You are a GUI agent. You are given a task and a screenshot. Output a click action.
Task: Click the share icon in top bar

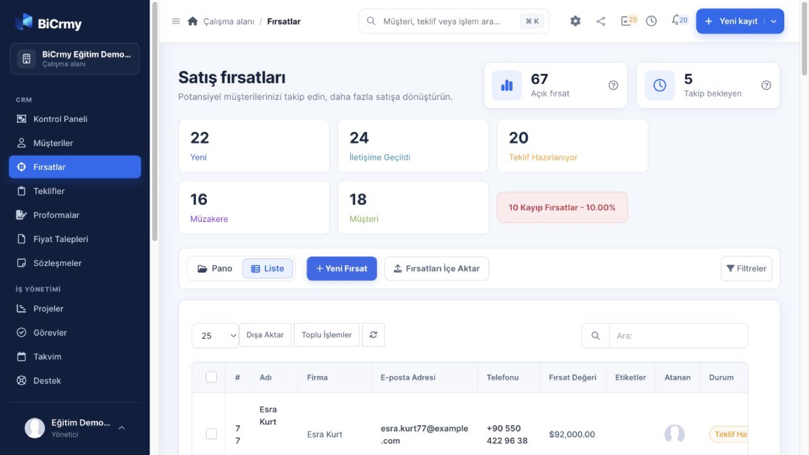[601, 21]
